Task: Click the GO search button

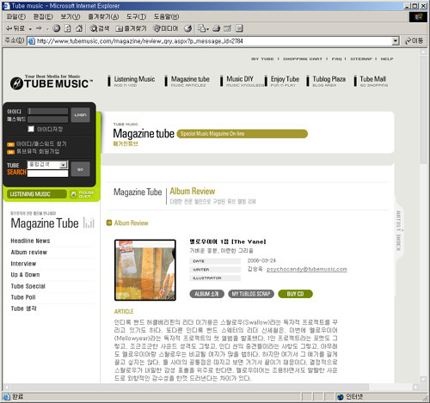Action: point(80,169)
